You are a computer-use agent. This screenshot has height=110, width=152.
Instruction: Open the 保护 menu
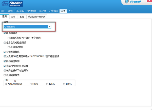(3, 11)
